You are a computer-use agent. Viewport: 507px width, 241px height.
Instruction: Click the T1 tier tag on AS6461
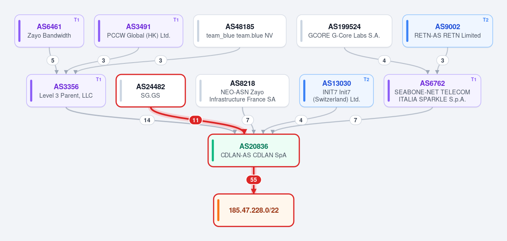coord(77,20)
